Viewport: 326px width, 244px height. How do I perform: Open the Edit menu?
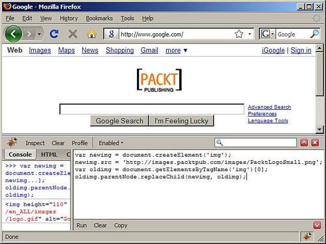27,18
